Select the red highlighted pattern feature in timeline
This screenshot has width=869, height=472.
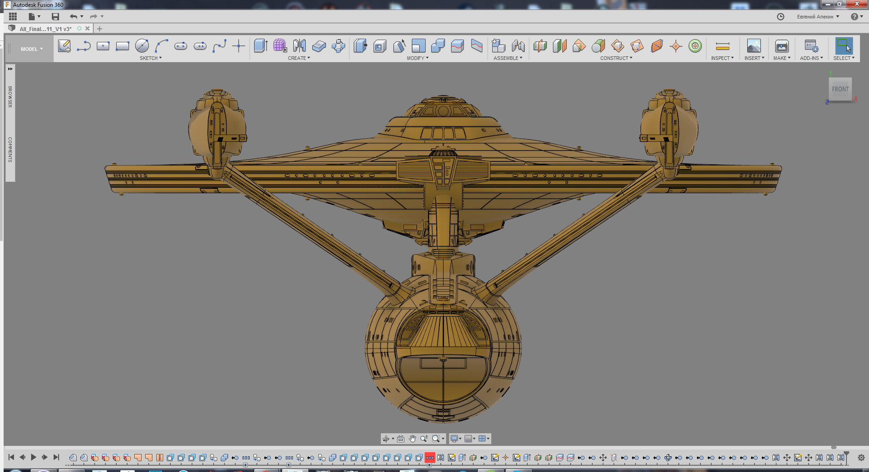coord(430,458)
